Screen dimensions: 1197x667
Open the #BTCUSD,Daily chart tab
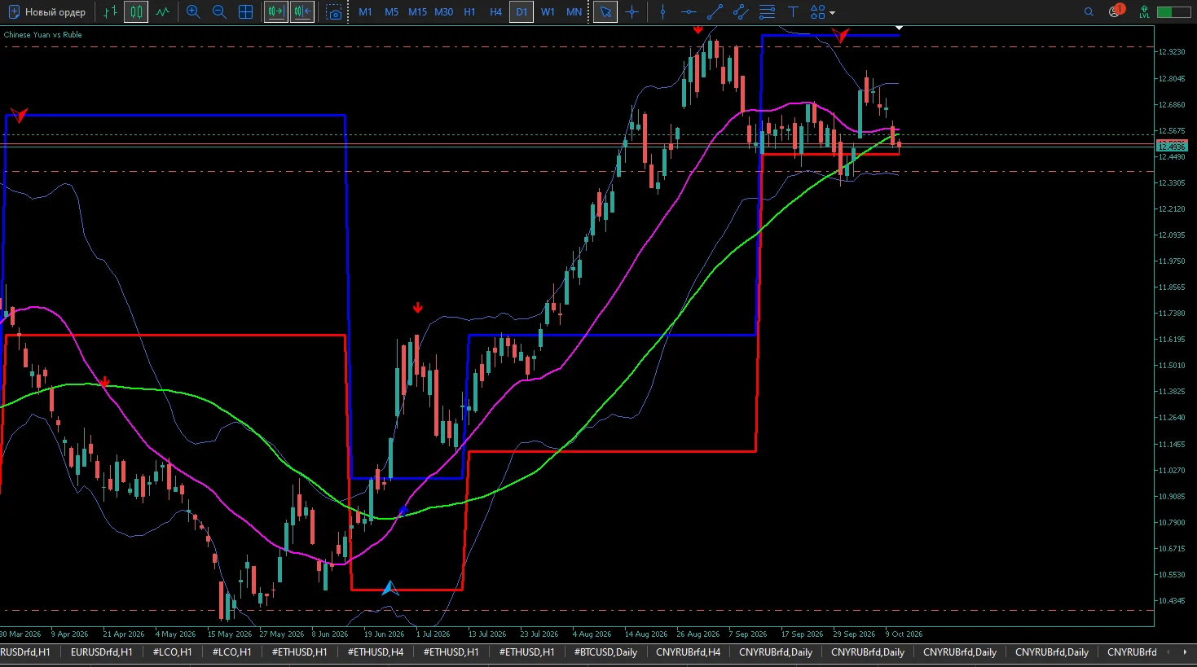[x=605, y=652]
